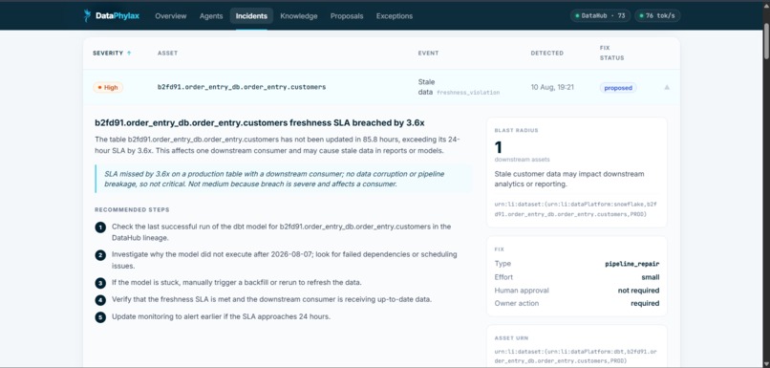Click the freshness SLA breached heading

(259, 123)
